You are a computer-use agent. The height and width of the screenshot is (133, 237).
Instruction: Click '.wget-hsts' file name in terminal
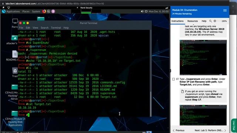click(107, 32)
